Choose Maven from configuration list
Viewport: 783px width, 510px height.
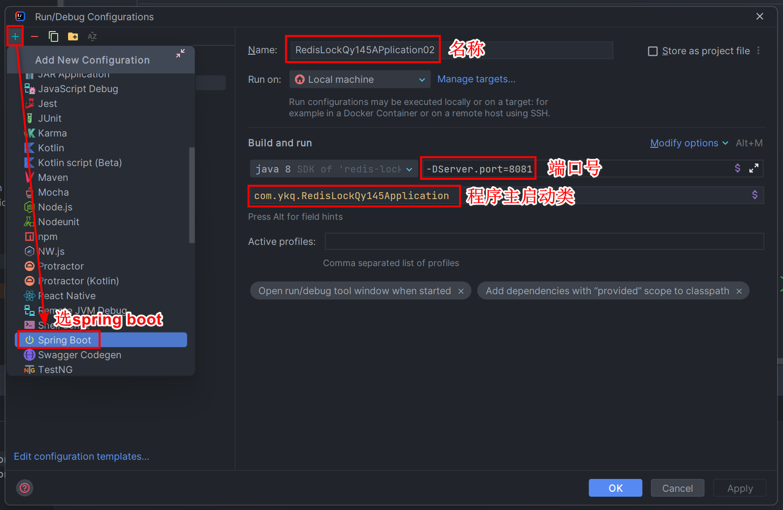[x=101, y=177]
